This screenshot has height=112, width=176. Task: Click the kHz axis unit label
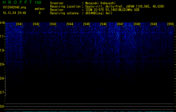pos(3,23)
